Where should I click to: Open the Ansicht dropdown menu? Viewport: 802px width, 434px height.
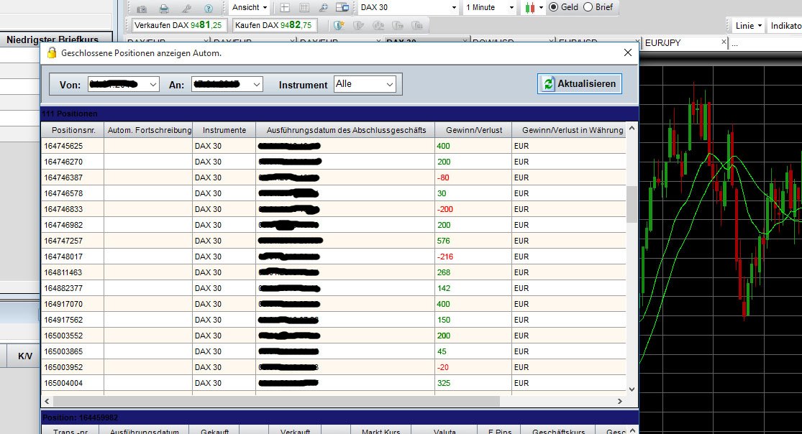(249, 8)
